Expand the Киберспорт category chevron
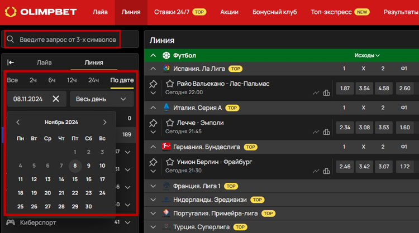 click(x=128, y=222)
